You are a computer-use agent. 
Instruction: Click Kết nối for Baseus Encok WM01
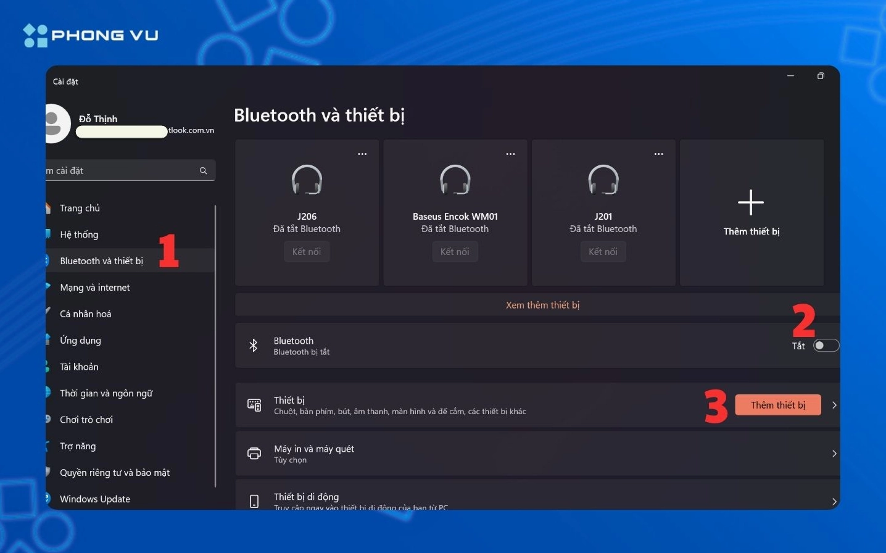[455, 251]
